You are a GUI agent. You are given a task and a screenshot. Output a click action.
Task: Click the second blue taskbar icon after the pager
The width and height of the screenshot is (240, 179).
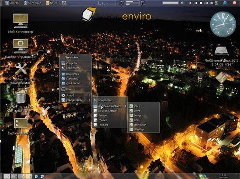tap(42, 176)
